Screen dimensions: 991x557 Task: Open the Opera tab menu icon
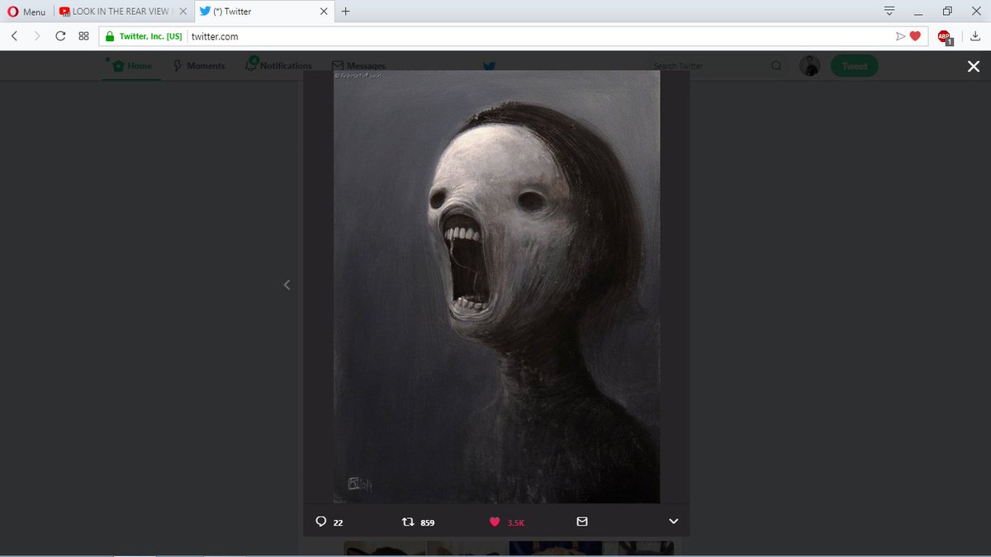[889, 11]
